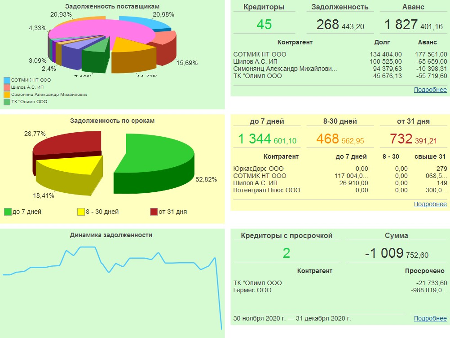Select the ТК "Олимп ООО row with debt 45 676,13
This screenshot has width=450, height=338.
340,76
